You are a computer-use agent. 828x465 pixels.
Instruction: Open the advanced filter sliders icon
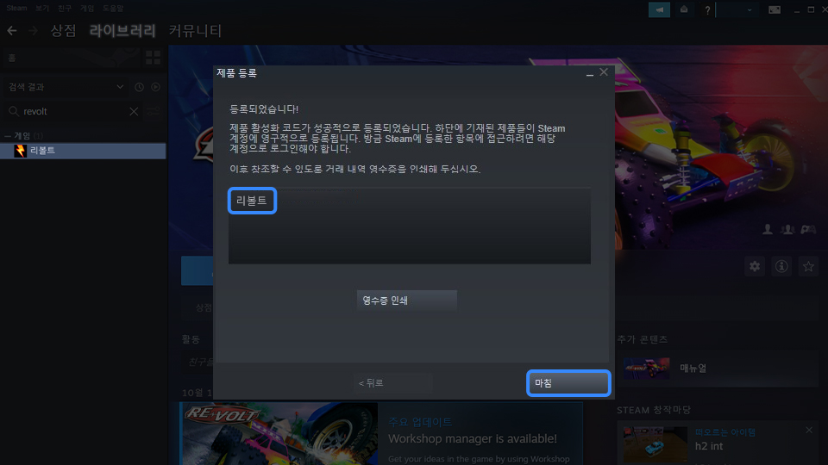point(154,111)
